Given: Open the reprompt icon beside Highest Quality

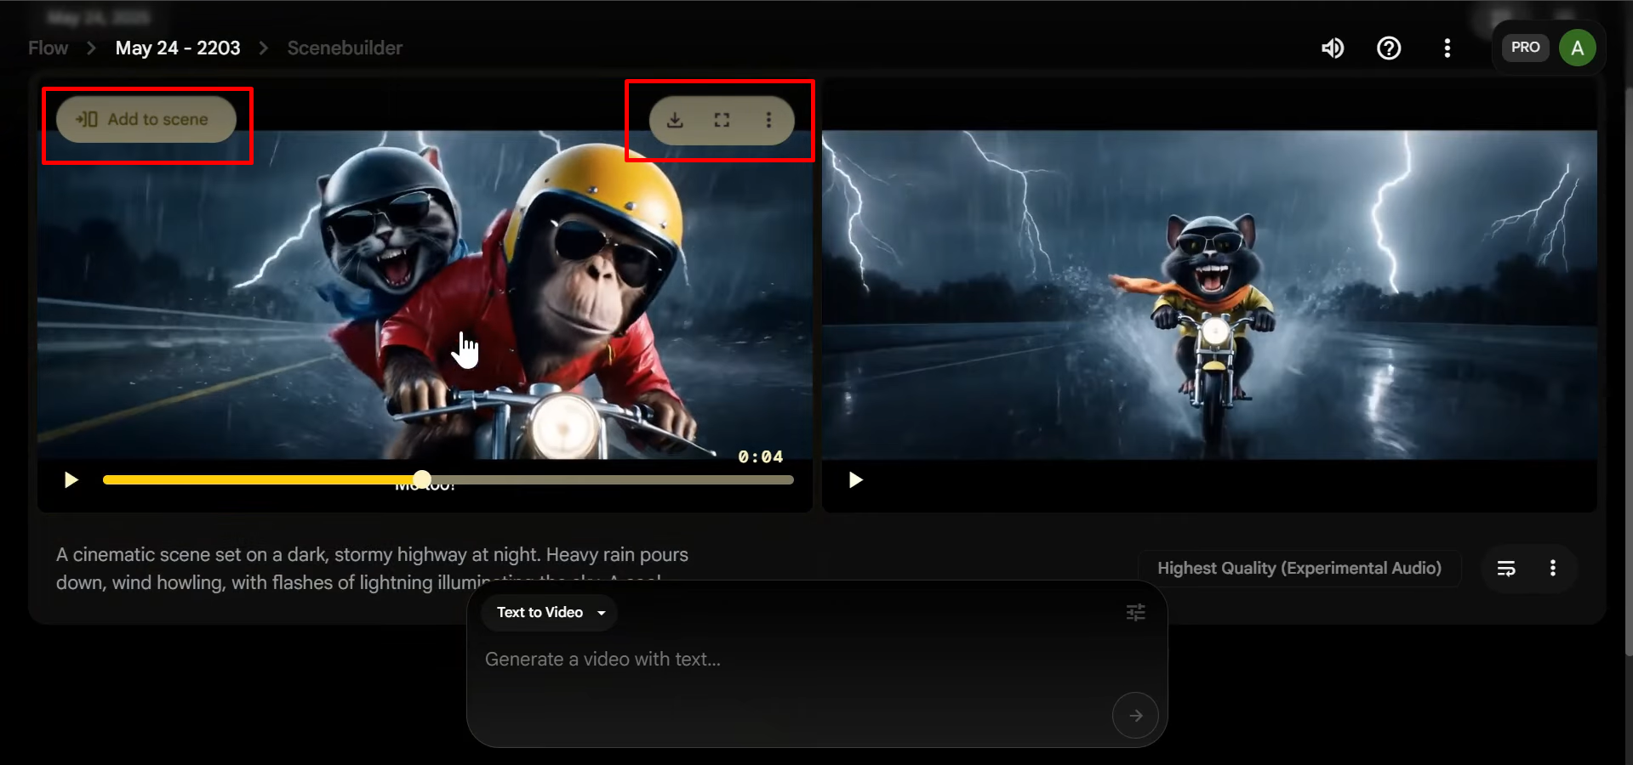Looking at the screenshot, I should click(x=1506, y=568).
